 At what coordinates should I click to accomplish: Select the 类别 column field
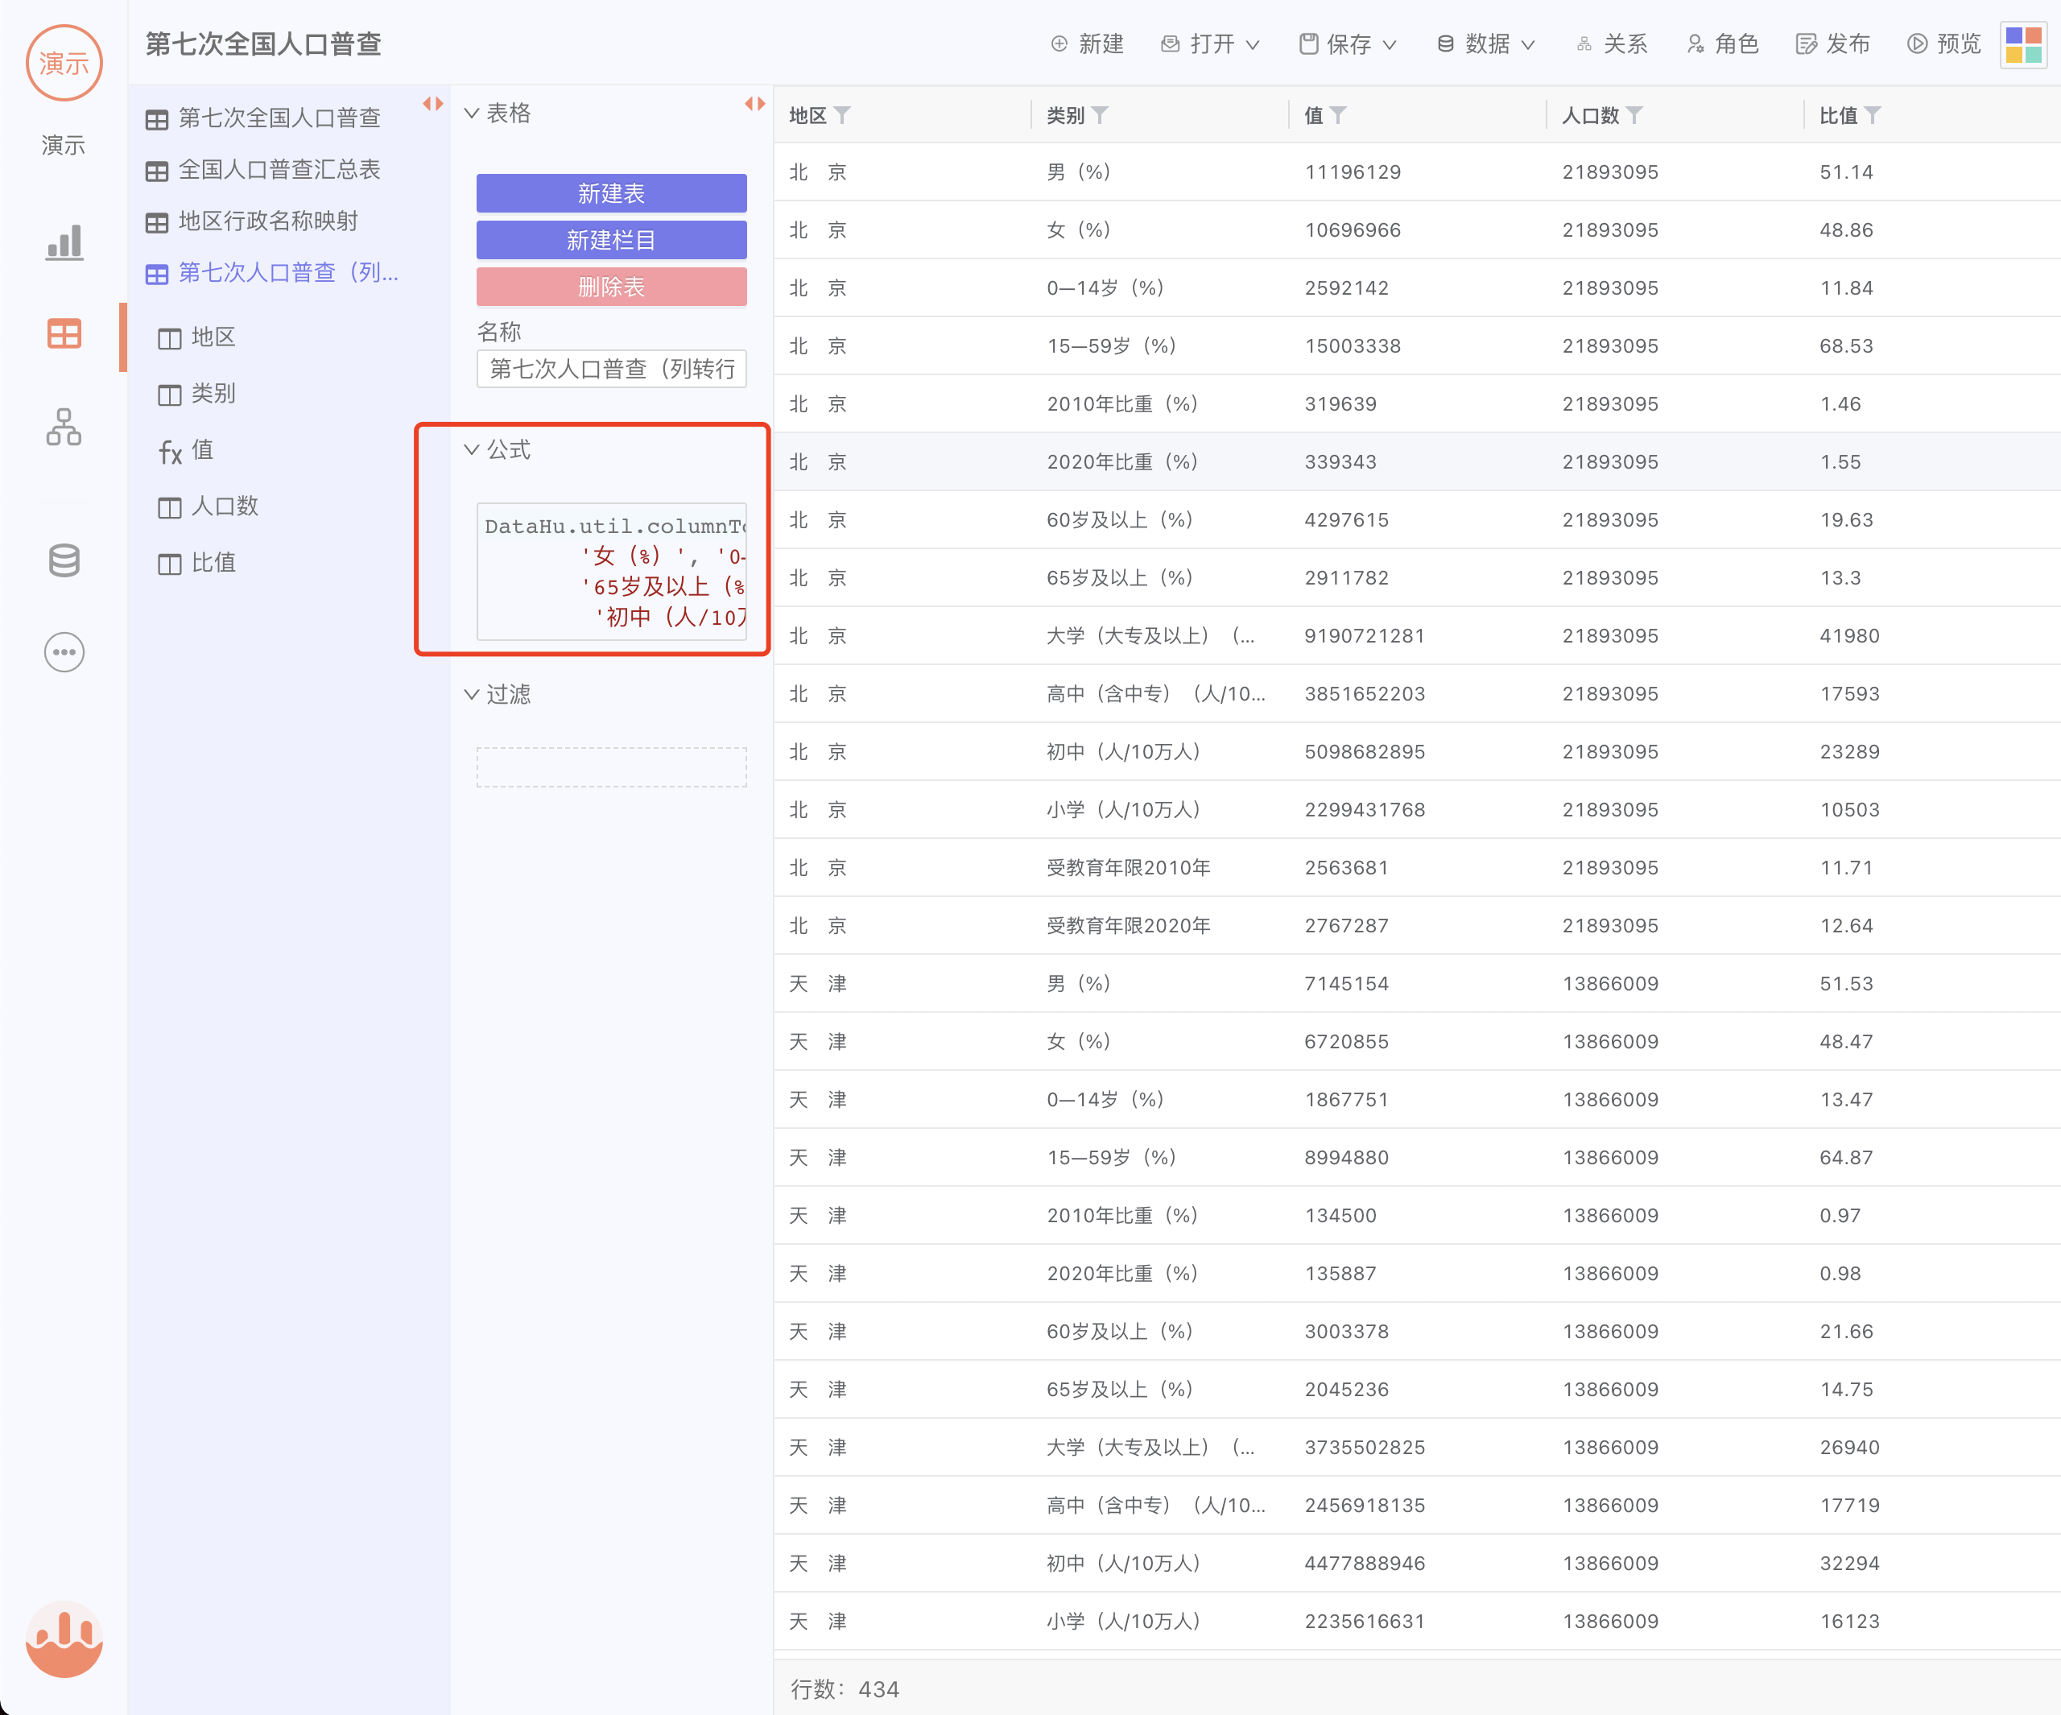(197, 394)
